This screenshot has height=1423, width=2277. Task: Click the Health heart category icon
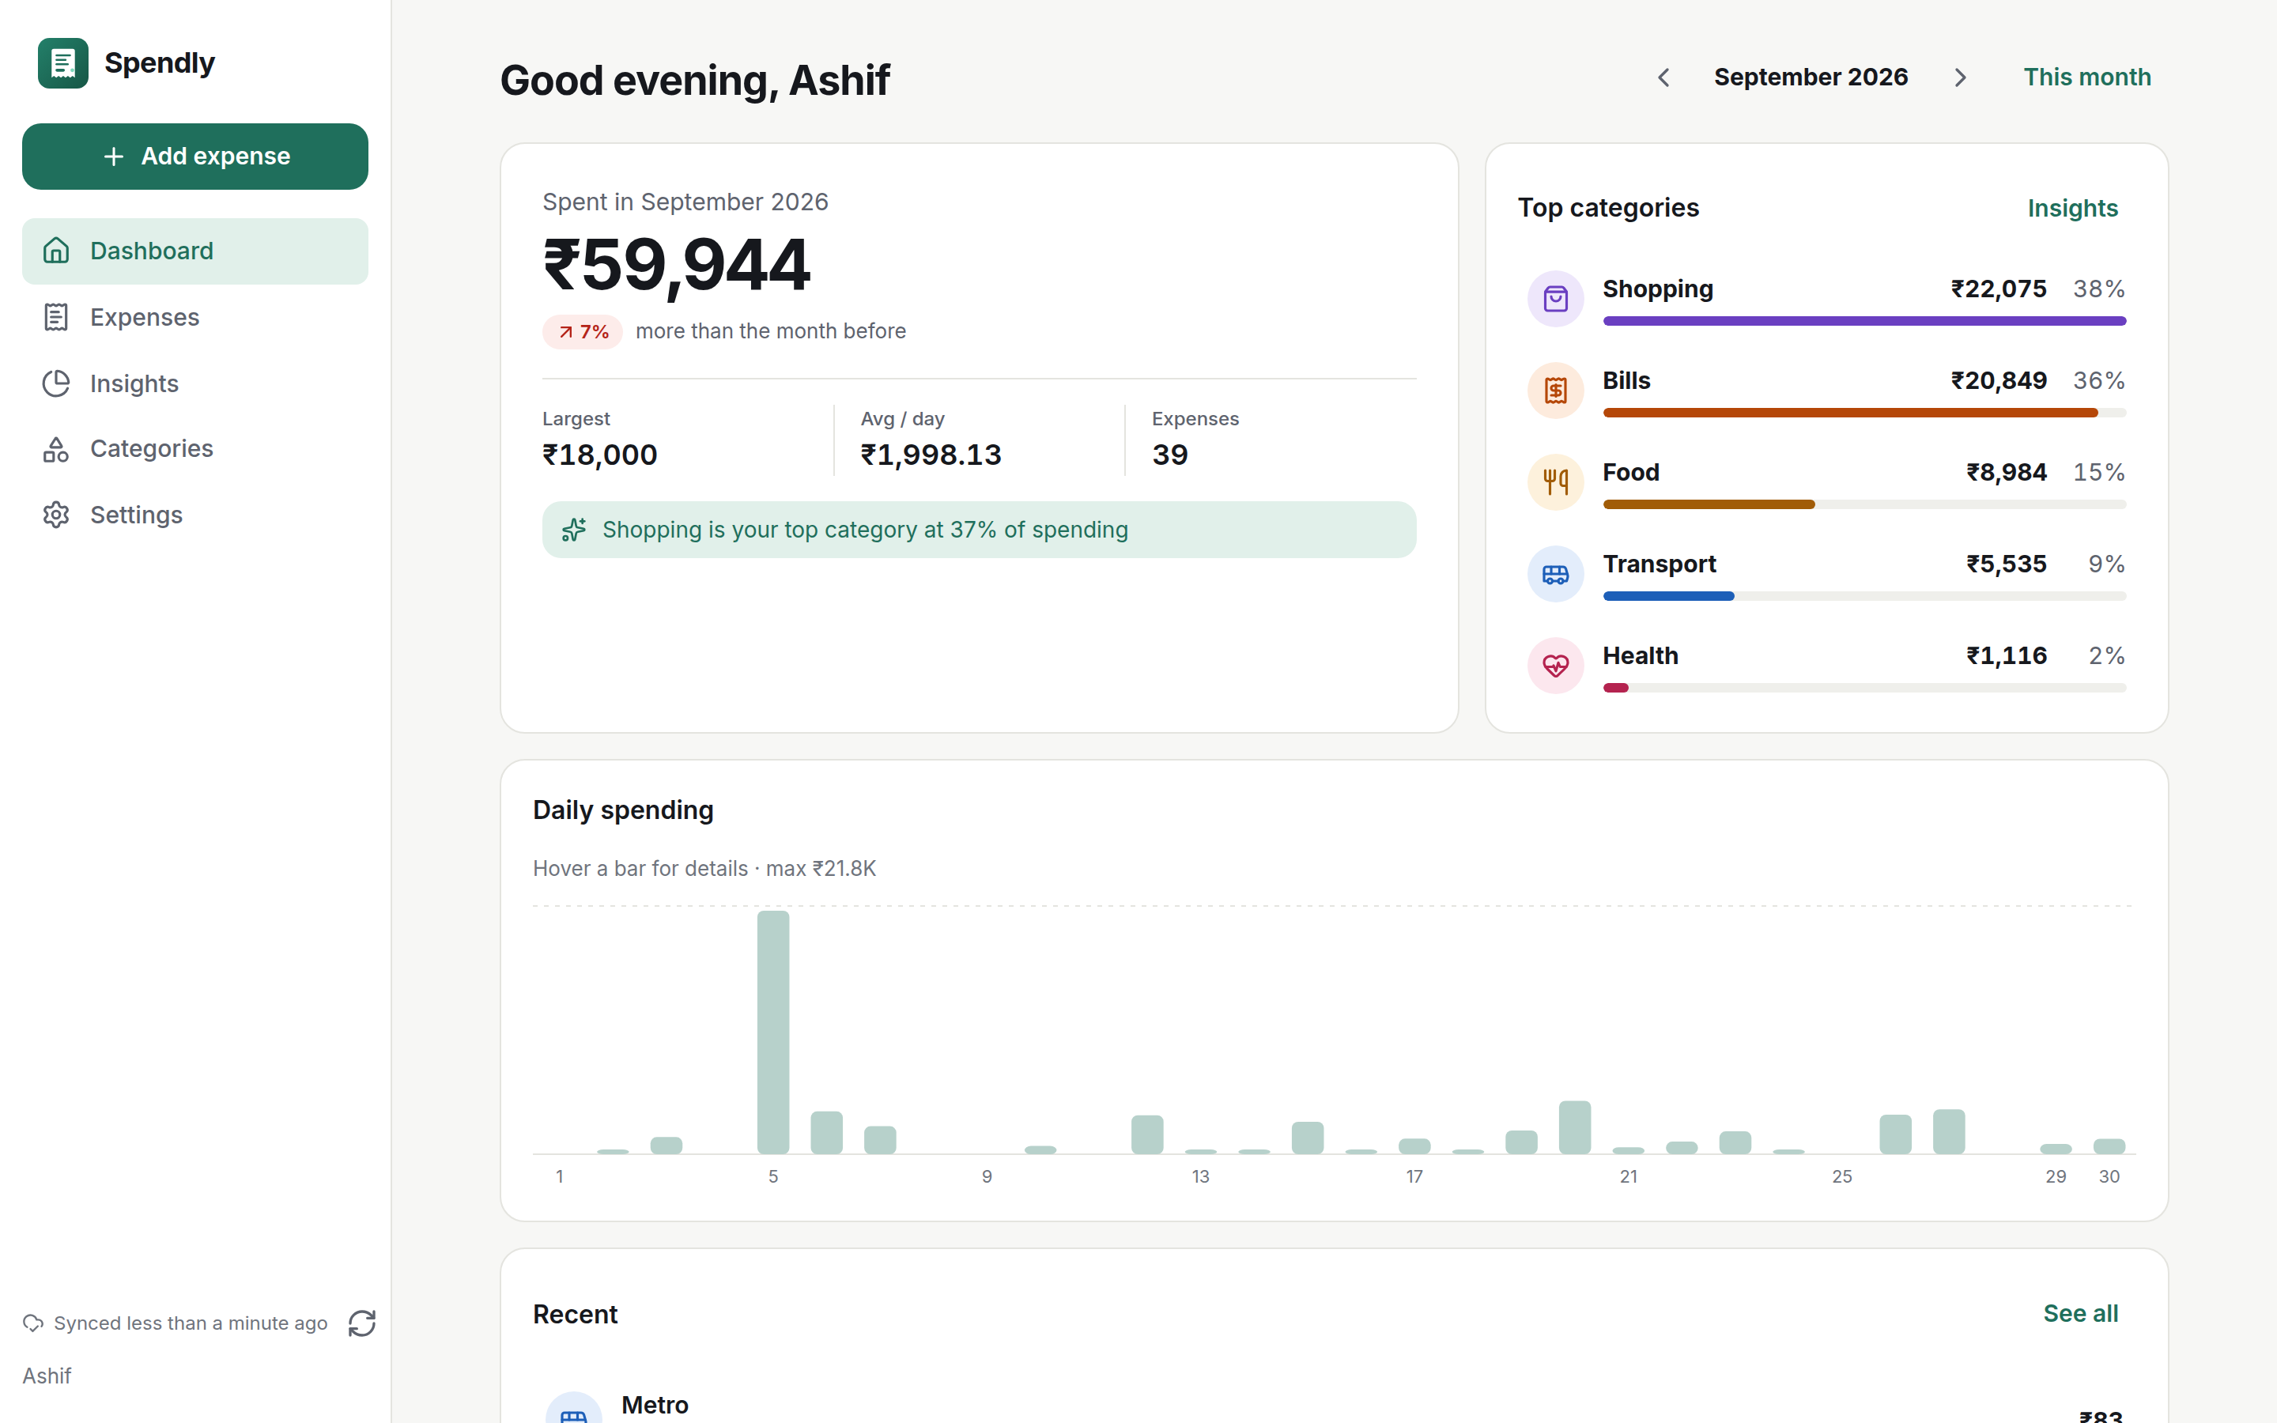1555,666
